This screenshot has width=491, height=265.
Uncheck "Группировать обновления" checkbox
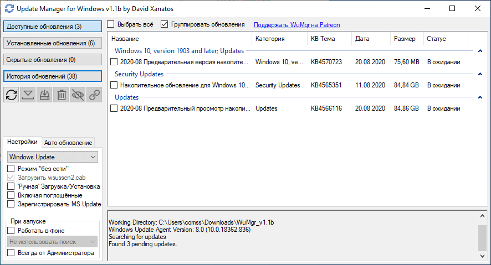(165, 24)
